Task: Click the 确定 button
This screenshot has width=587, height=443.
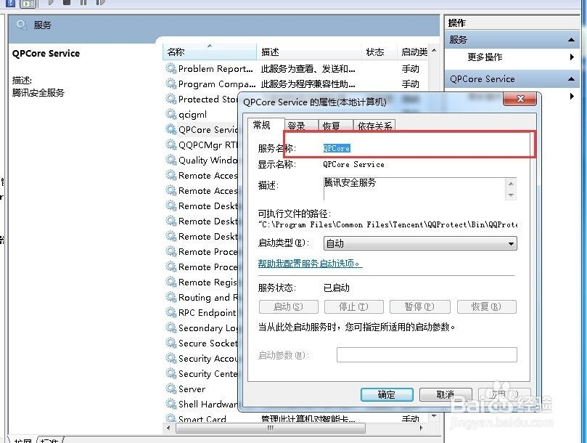Action: (387, 394)
